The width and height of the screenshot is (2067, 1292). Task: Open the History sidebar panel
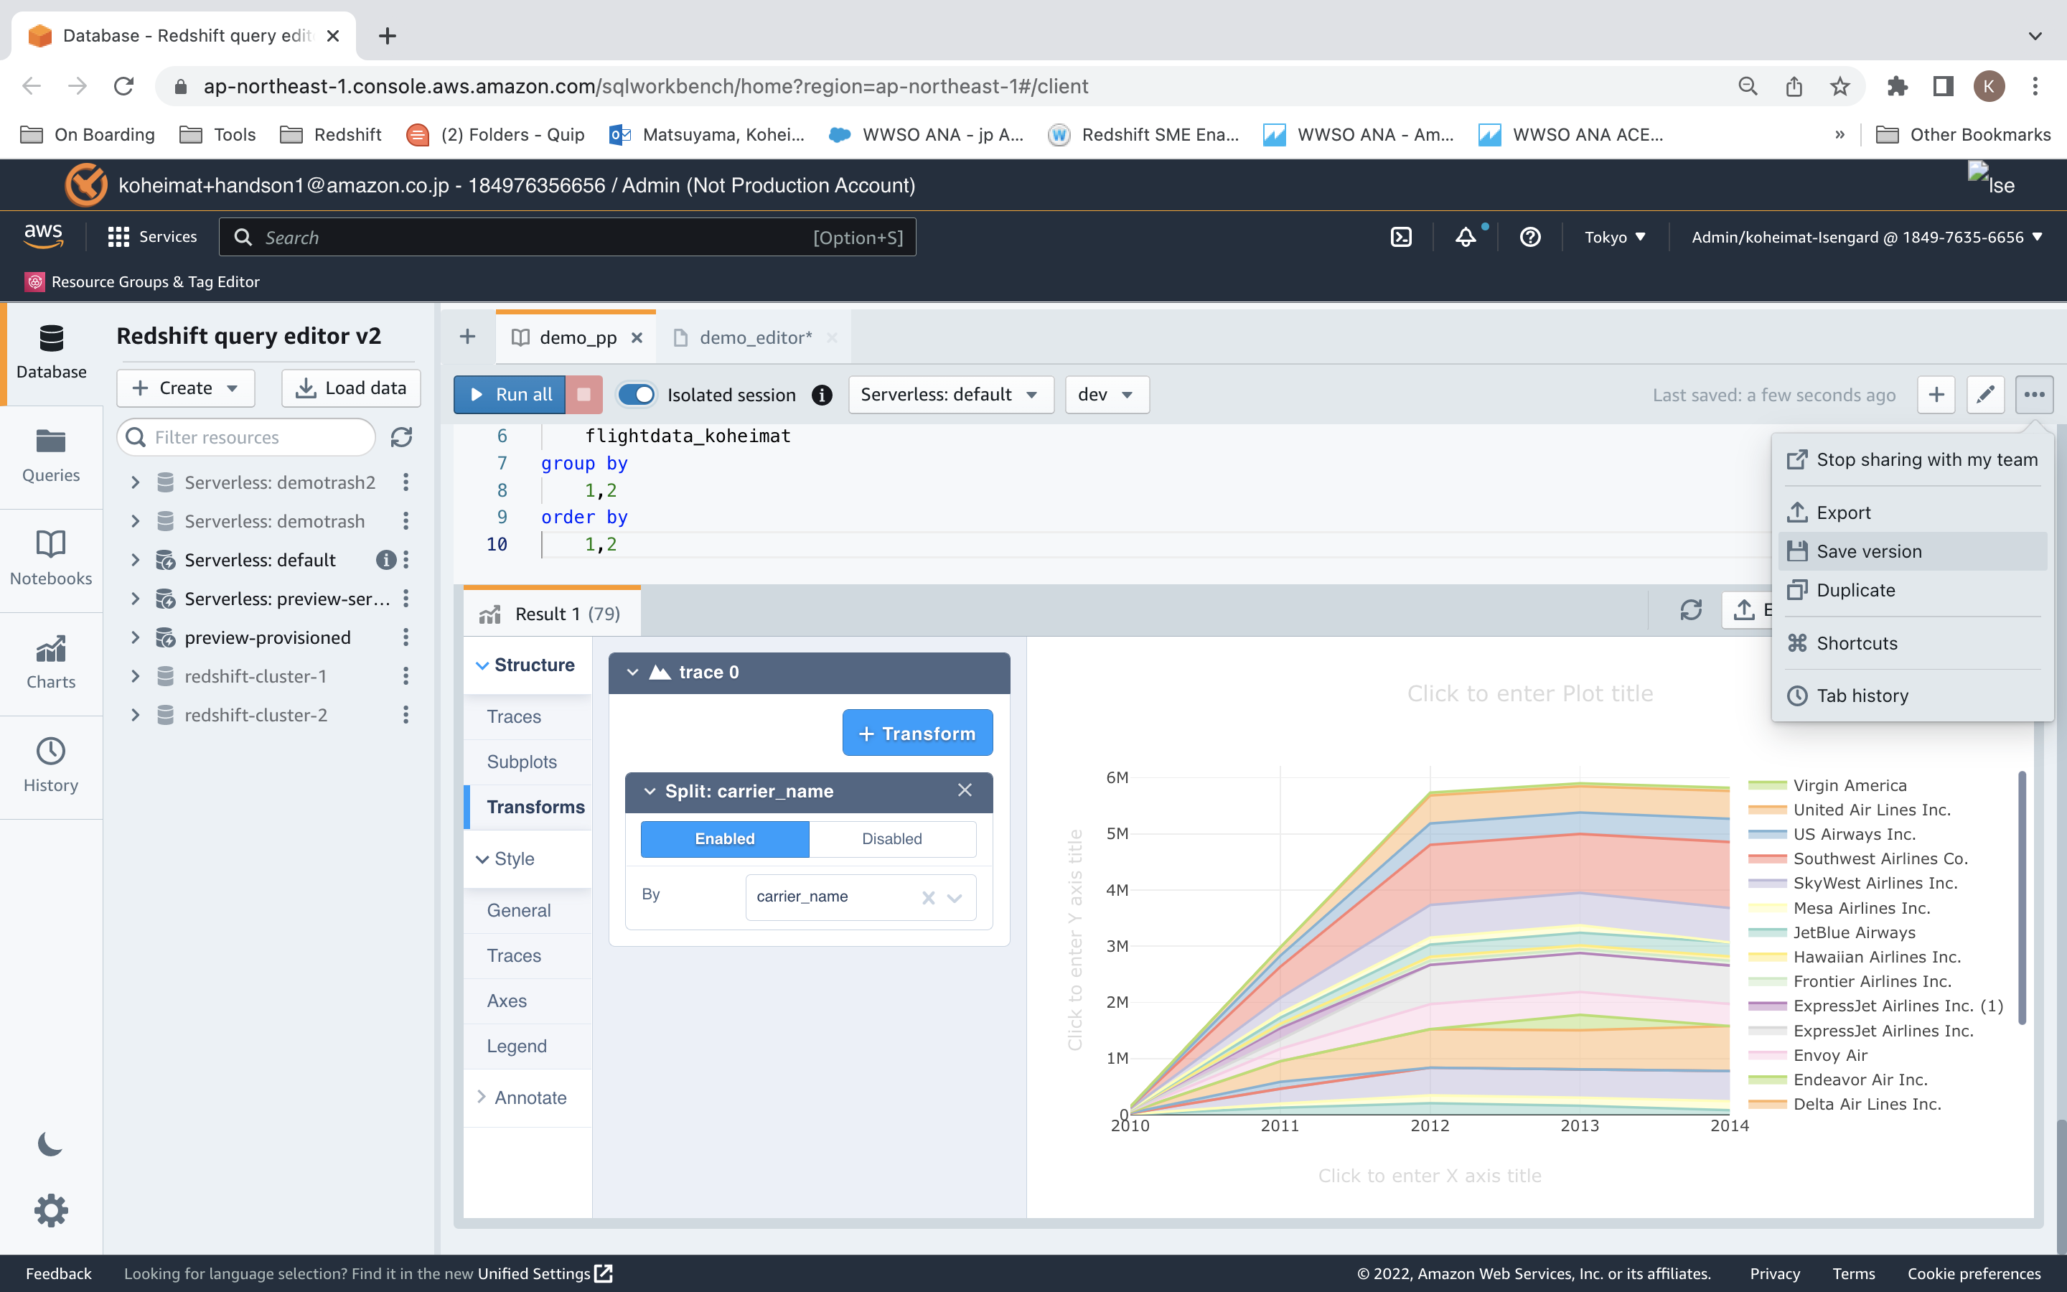click(x=50, y=764)
